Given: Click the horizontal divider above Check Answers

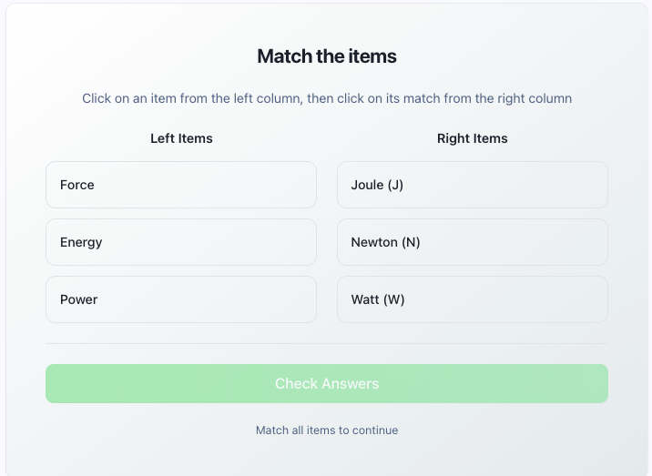Looking at the screenshot, I should (x=327, y=344).
